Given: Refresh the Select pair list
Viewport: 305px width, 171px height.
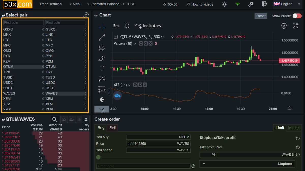Looking at the screenshot, I should [x=86, y=15].
